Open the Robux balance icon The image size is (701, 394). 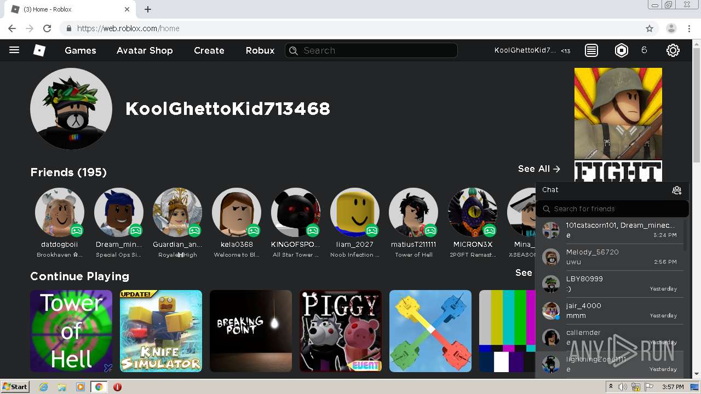coord(622,50)
